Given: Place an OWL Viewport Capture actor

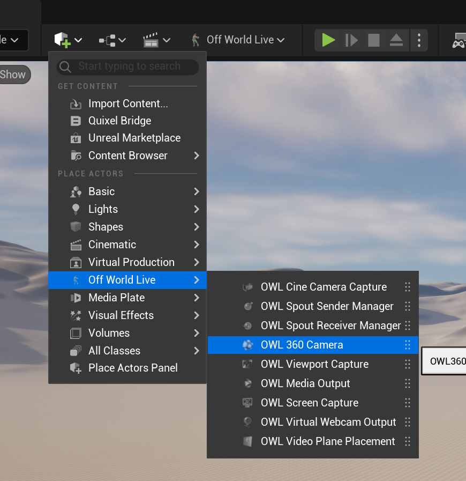Looking at the screenshot, I should (x=313, y=365).
